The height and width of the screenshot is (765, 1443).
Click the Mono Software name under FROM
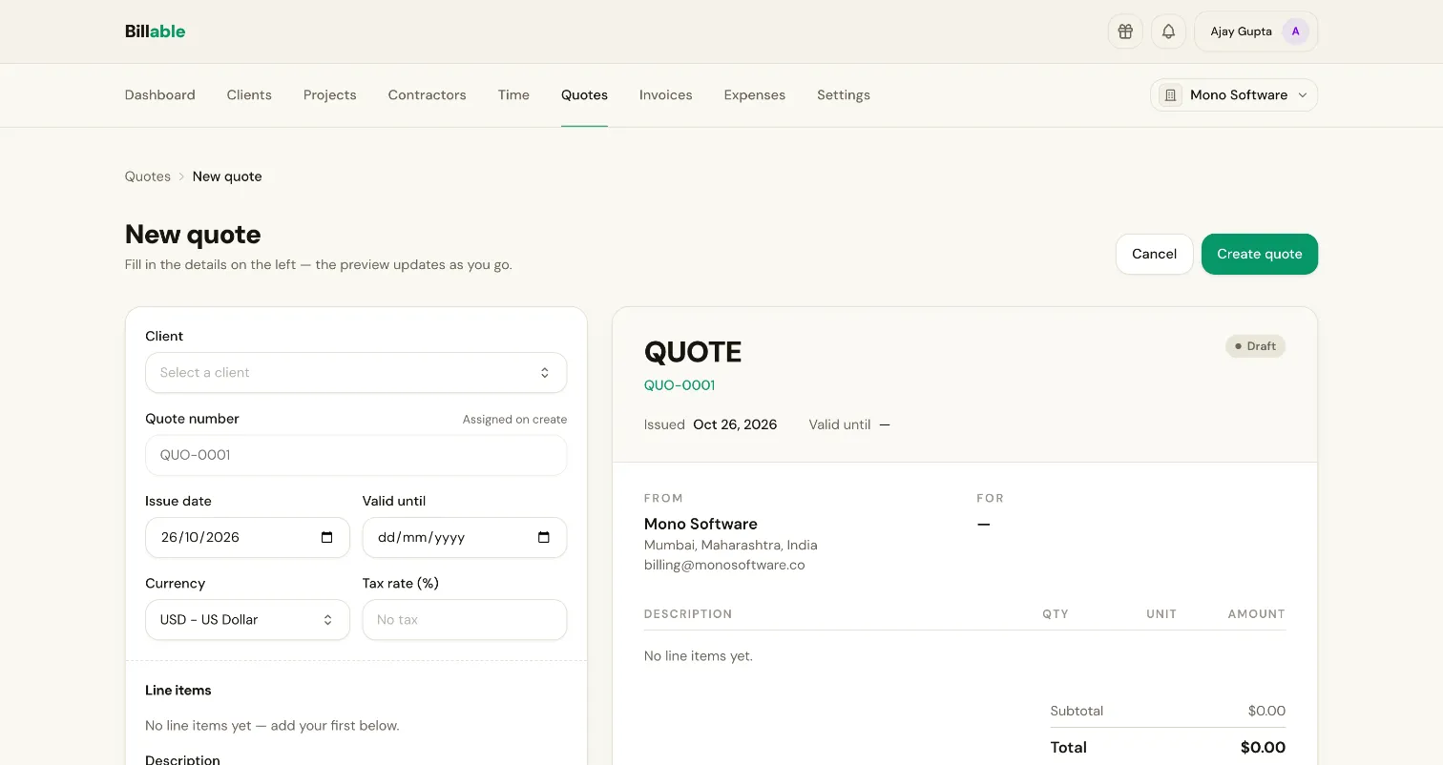701,524
